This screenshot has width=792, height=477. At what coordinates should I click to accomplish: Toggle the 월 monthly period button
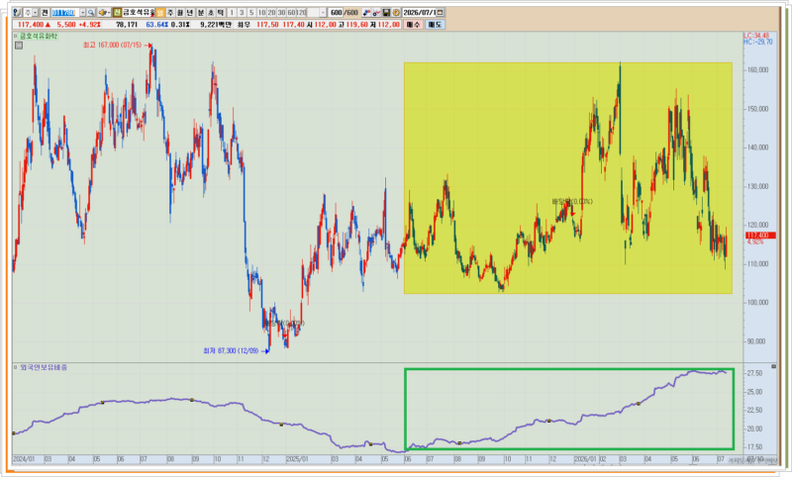point(180,12)
